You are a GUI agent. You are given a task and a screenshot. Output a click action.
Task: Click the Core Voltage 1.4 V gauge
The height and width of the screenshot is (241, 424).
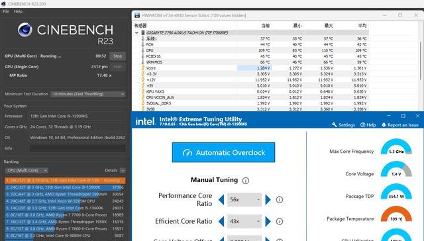click(x=396, y=169)
